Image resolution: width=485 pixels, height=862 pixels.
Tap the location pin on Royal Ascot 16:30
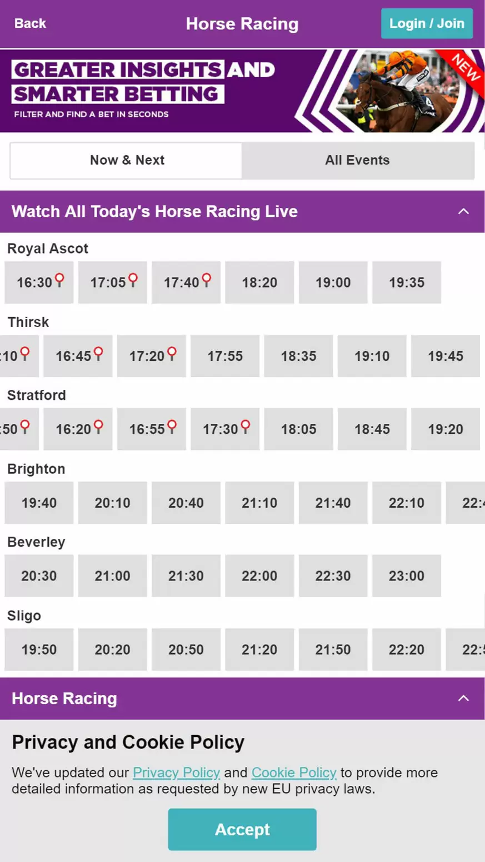(x=59, y=279)
